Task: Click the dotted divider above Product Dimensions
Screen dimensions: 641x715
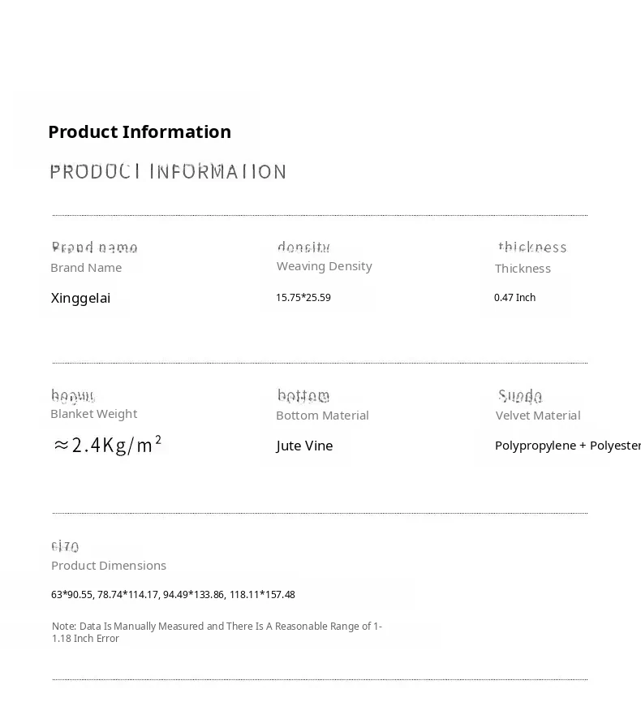Action: [320, 513]
